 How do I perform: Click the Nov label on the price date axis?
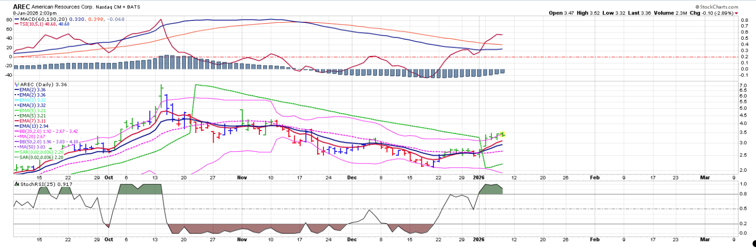(x=242, y=178)
